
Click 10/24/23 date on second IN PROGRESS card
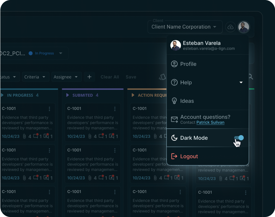coord(11,178)
